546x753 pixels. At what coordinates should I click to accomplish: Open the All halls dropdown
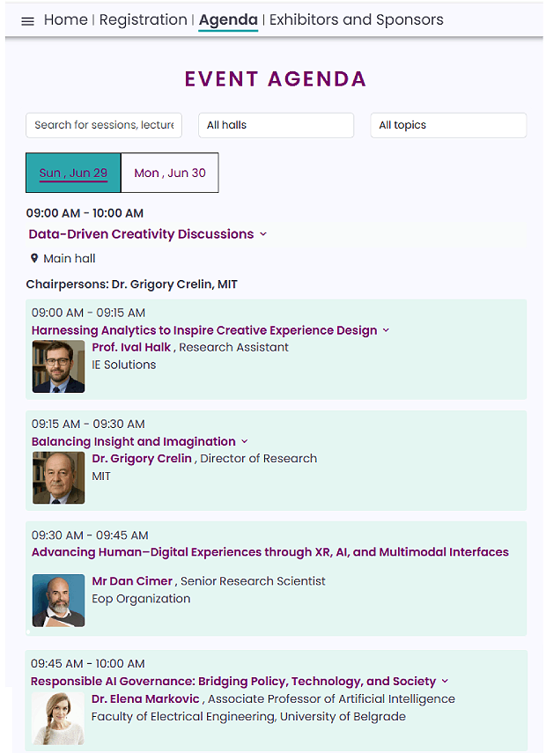276,125
